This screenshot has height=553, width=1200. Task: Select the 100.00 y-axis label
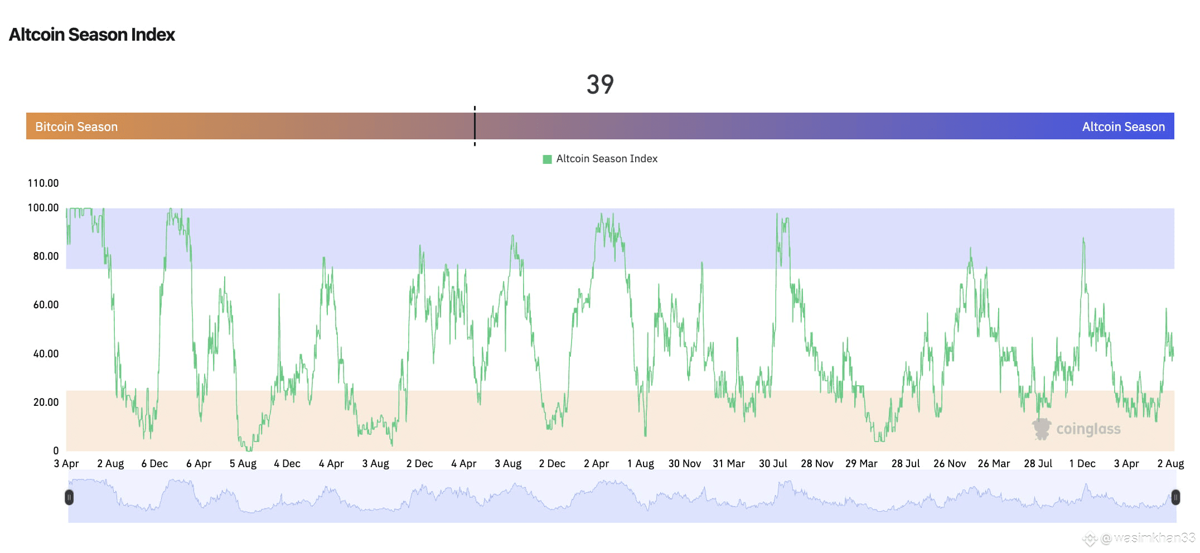[x=43, y=208]
